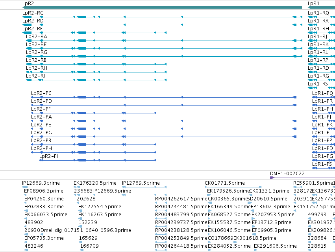Viewport: 335px width, 252px height.
Task: Select transcript LpR2-RC label
Action: pyautogui.click(x=33, y=13)
